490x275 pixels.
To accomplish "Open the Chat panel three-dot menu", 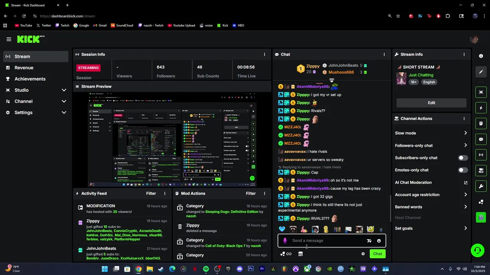I will (x=384, y=54).
